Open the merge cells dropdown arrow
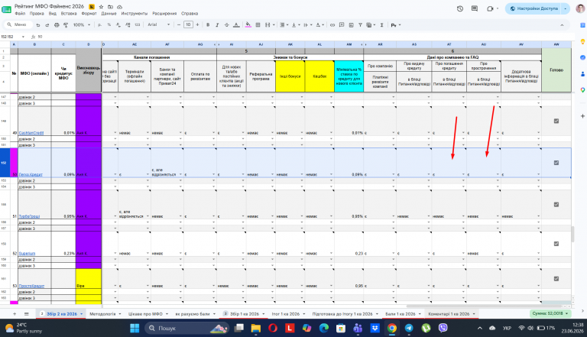The width and height of the screenshot is (587, 337). (274, 25)
